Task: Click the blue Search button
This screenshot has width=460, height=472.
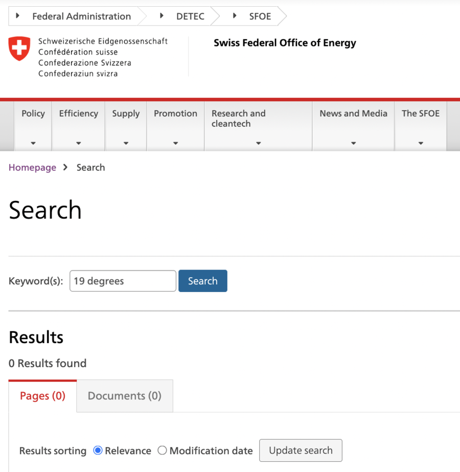Action: tap(203, 281)
